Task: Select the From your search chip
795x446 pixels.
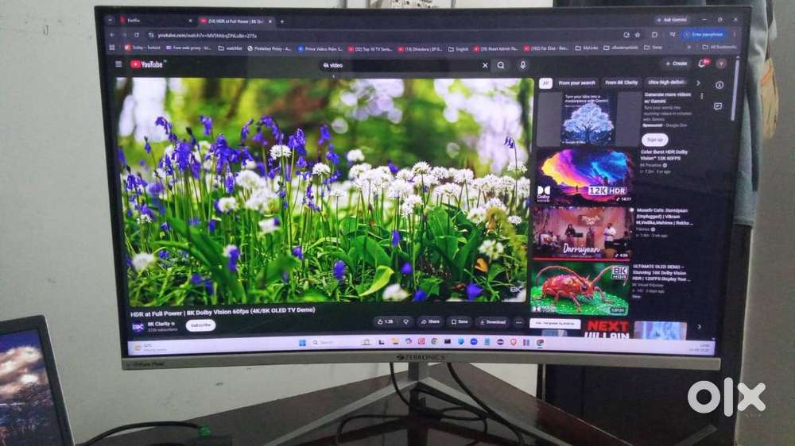Action: click(x=576, y=83)
